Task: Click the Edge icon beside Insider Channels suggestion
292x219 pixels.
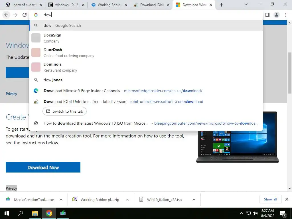Action: pyautogui.click(x=36, y=91)
